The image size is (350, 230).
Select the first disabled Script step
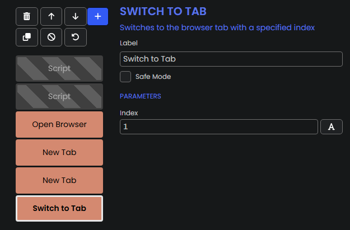click(x=59, y=68)
